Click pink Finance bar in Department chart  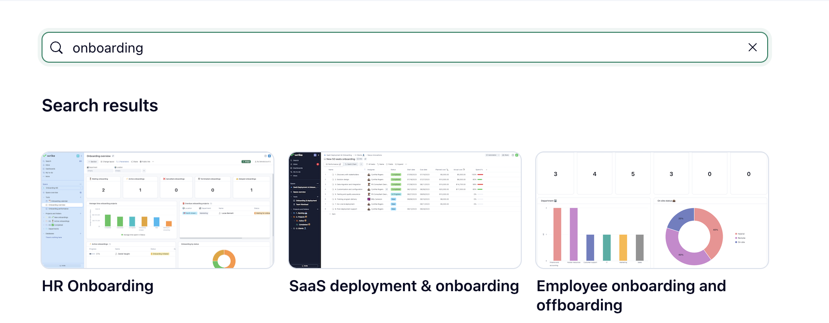pos(557,234)
